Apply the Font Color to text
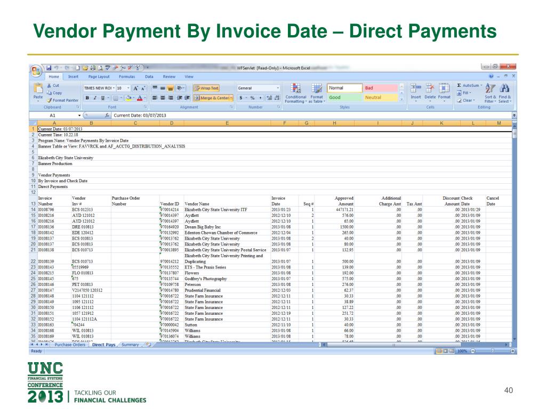 coord(140,98)
